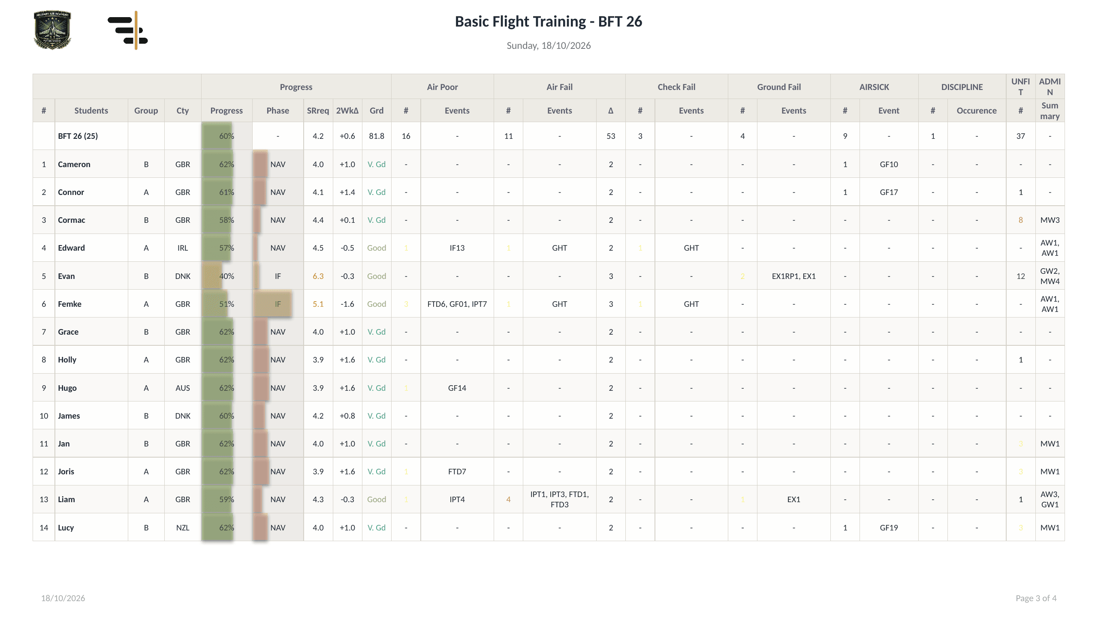Click the Basic Flight Training - BFT 26 title
The image size is (1098, 617).
point(549,21)
